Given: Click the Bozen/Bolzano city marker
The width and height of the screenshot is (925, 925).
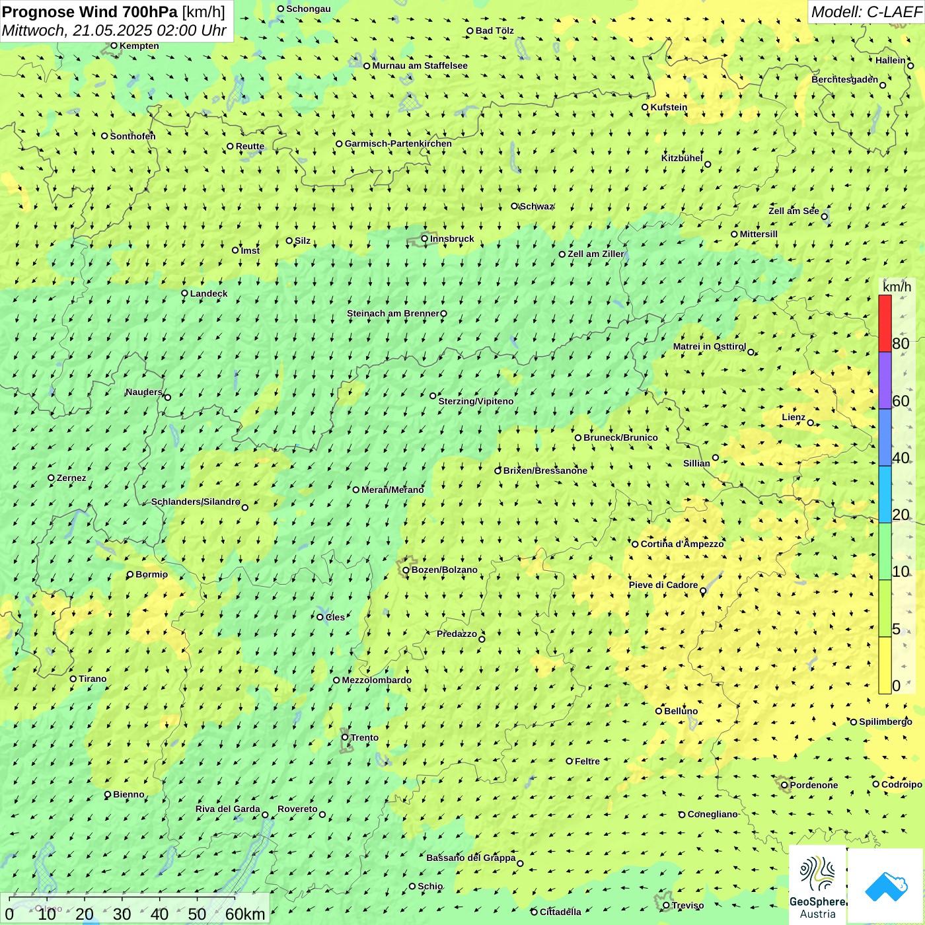Looking at the screenshot, I should click(406, 570).
